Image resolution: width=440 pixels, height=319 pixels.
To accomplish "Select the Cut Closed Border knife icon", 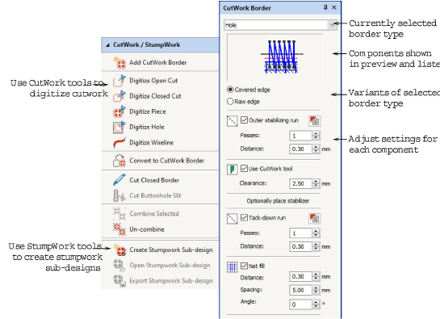I will click(119, 180).
